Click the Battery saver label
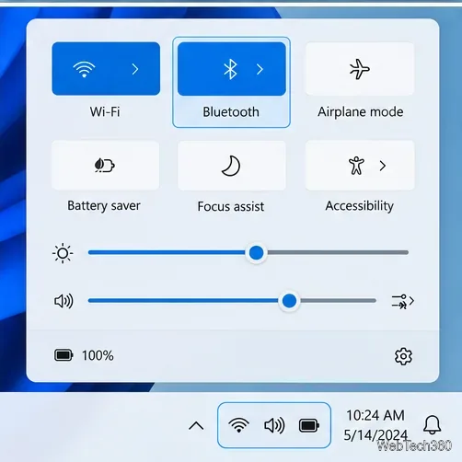This screenshot has width=462, height=462. click(104, 205)
